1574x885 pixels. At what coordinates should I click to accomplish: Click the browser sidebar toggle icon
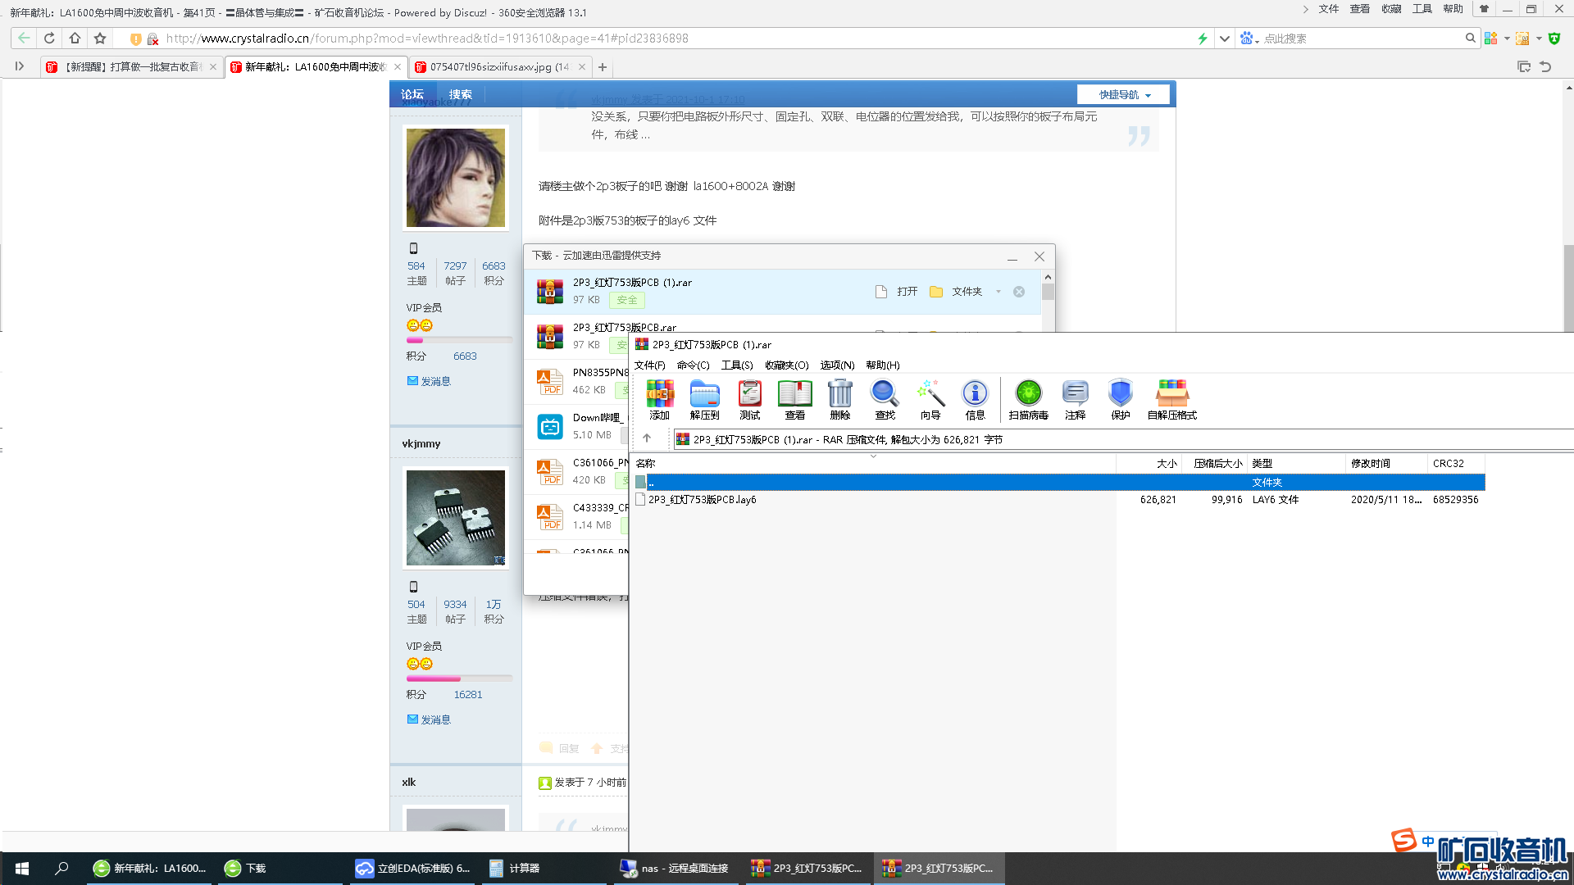(x=20, y=66)
